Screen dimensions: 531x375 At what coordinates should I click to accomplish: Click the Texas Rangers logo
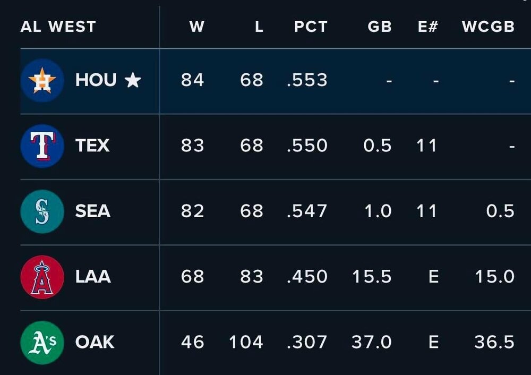tap(42, 146)
